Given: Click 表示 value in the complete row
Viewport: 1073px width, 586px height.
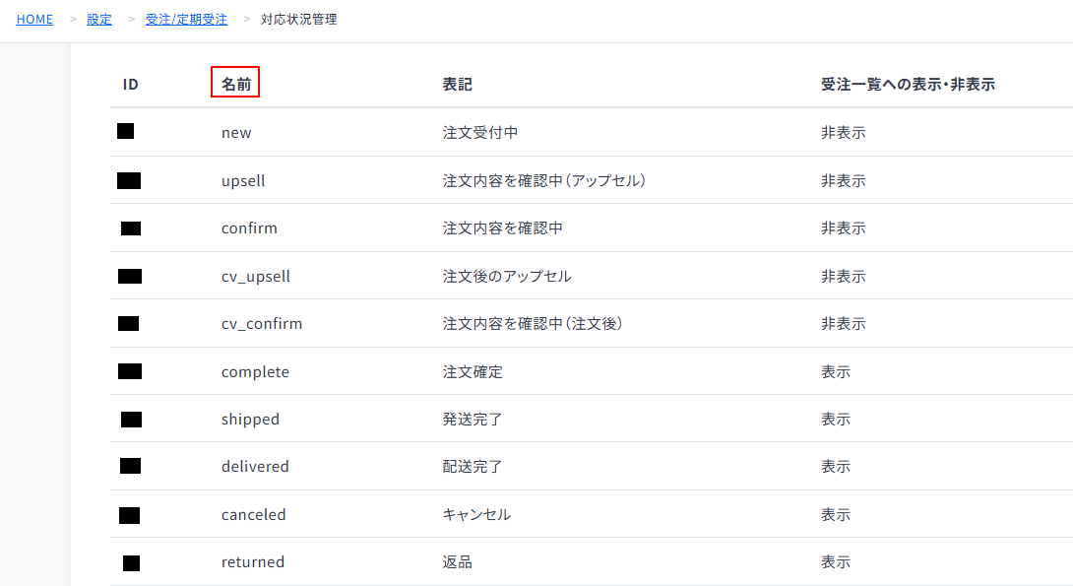Looking at the screenshot, I should pos(836,372).
